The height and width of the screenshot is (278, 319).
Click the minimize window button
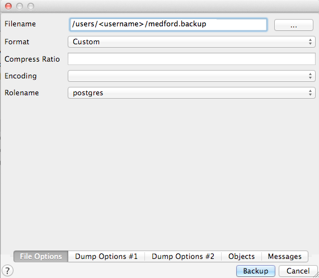pyautogui.click(x=20, y=6)
